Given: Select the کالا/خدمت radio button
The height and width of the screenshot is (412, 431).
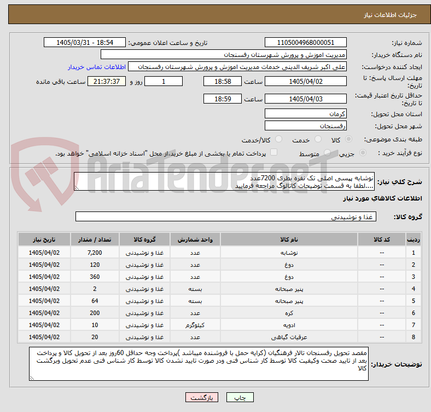Looking at the screenshot, I should point(279,139).
